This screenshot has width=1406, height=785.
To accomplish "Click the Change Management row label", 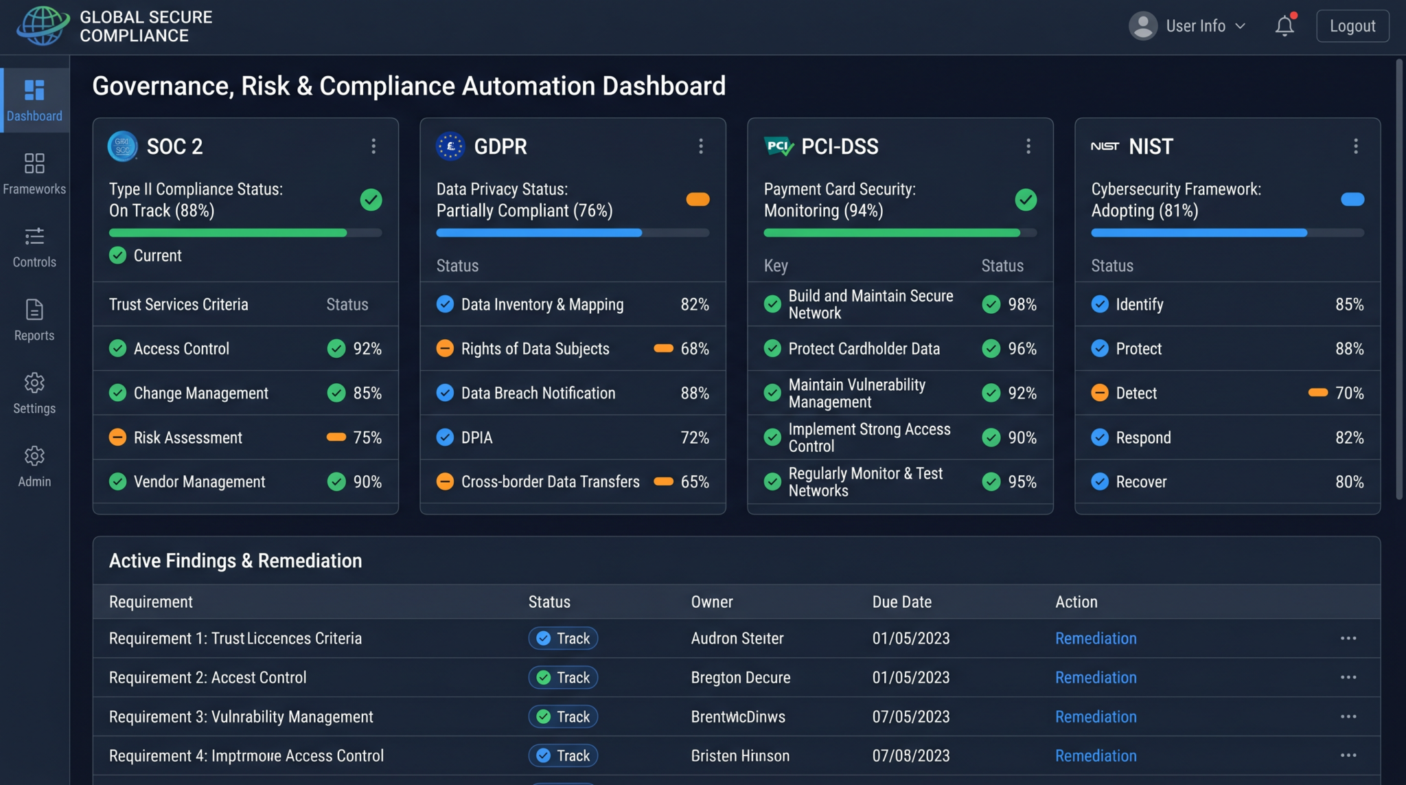I will point(200,393).
